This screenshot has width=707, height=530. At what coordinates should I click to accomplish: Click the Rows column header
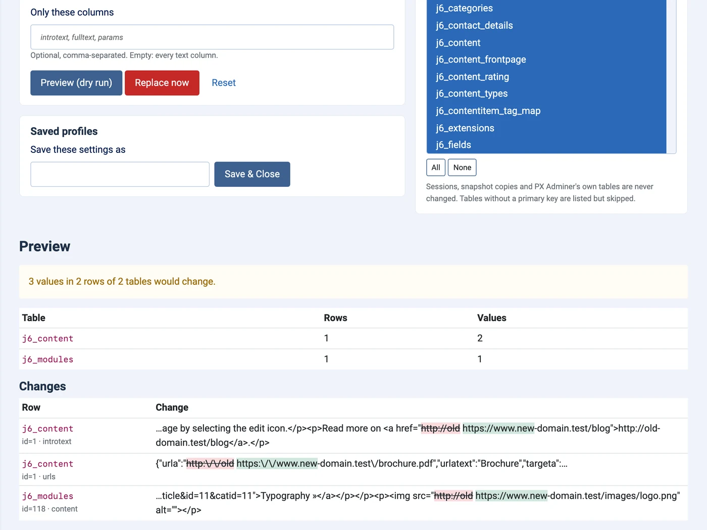pos(335,318)
